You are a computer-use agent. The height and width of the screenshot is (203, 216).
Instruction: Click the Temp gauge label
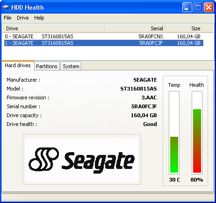pos(174,85)
